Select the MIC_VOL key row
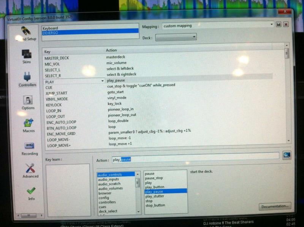Viewport: 304px width, 227px height. tap(52, 64)
